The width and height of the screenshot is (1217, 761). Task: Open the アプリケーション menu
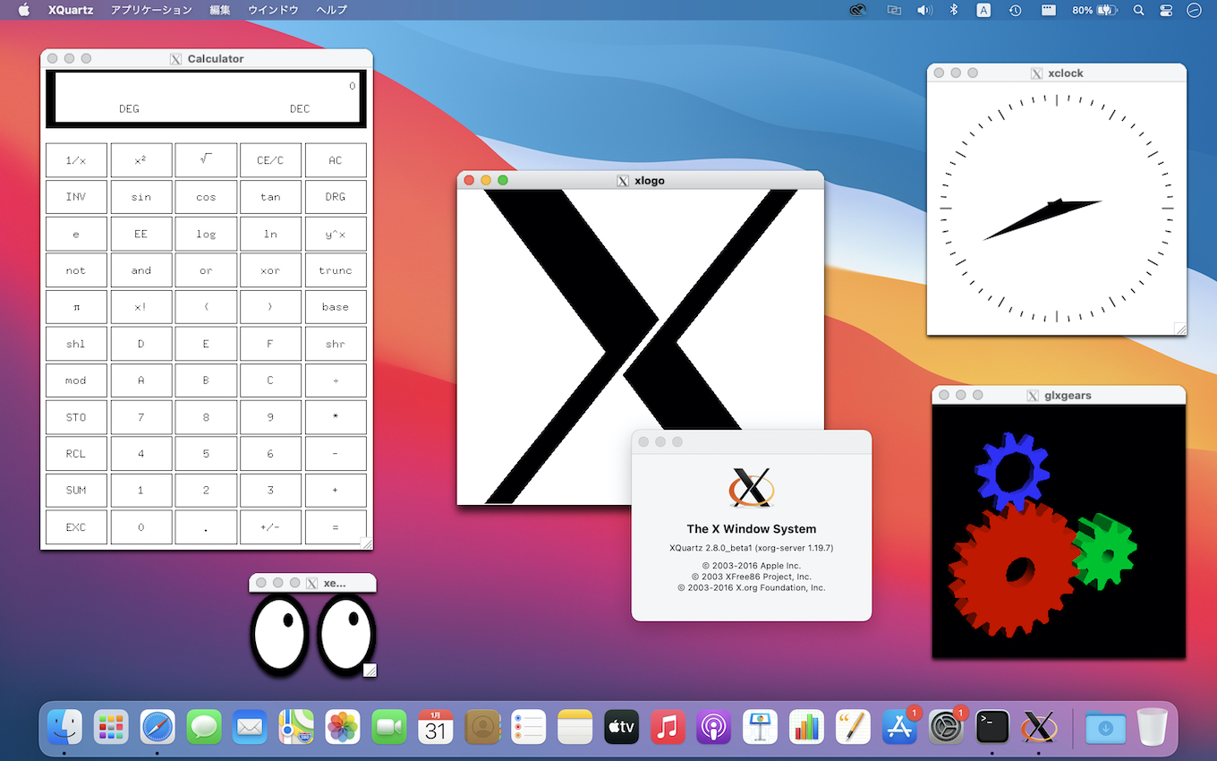click(x=151, y=11)
